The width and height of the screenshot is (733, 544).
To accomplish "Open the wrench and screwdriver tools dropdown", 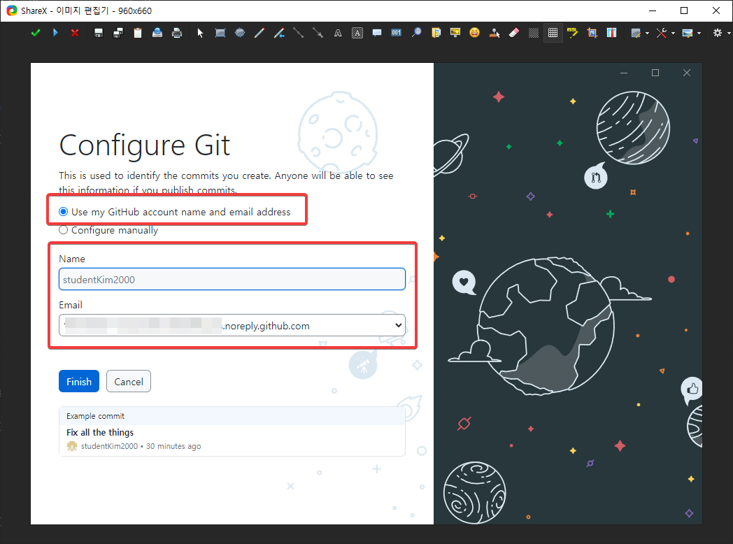I will click(x=666, y=33).
